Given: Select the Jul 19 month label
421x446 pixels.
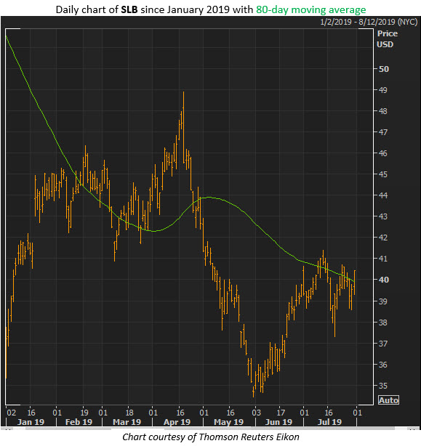Looking at the screenshot, I should pyautogui.click(x=329, y=422).
